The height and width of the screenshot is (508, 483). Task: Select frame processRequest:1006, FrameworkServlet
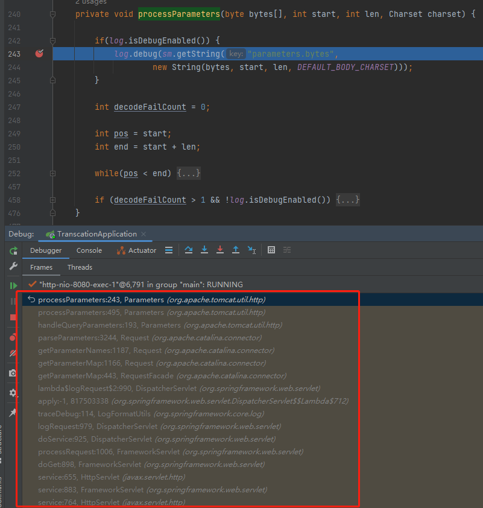[253, 452]
